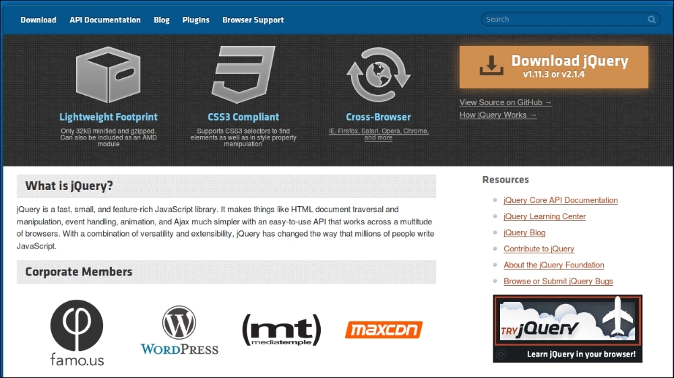This screenshot has height=378, width=674.
Task: Open the Blog menu item
Action: (x=162, y=20)
